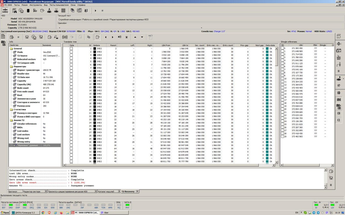The width and height of the screenshot is (345, 215).
Task: Check the box for shingle reference 5
Action: (282, 63)
